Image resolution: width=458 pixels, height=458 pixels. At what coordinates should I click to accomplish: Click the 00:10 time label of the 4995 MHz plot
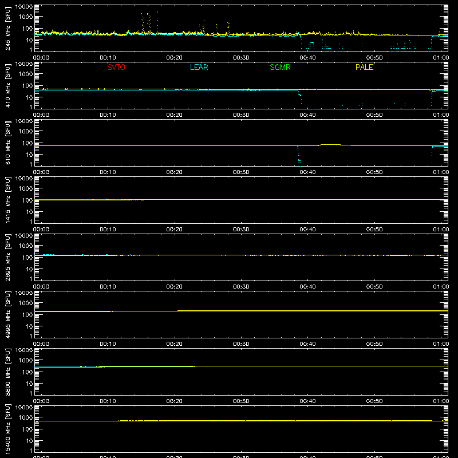tap(108, 344)
